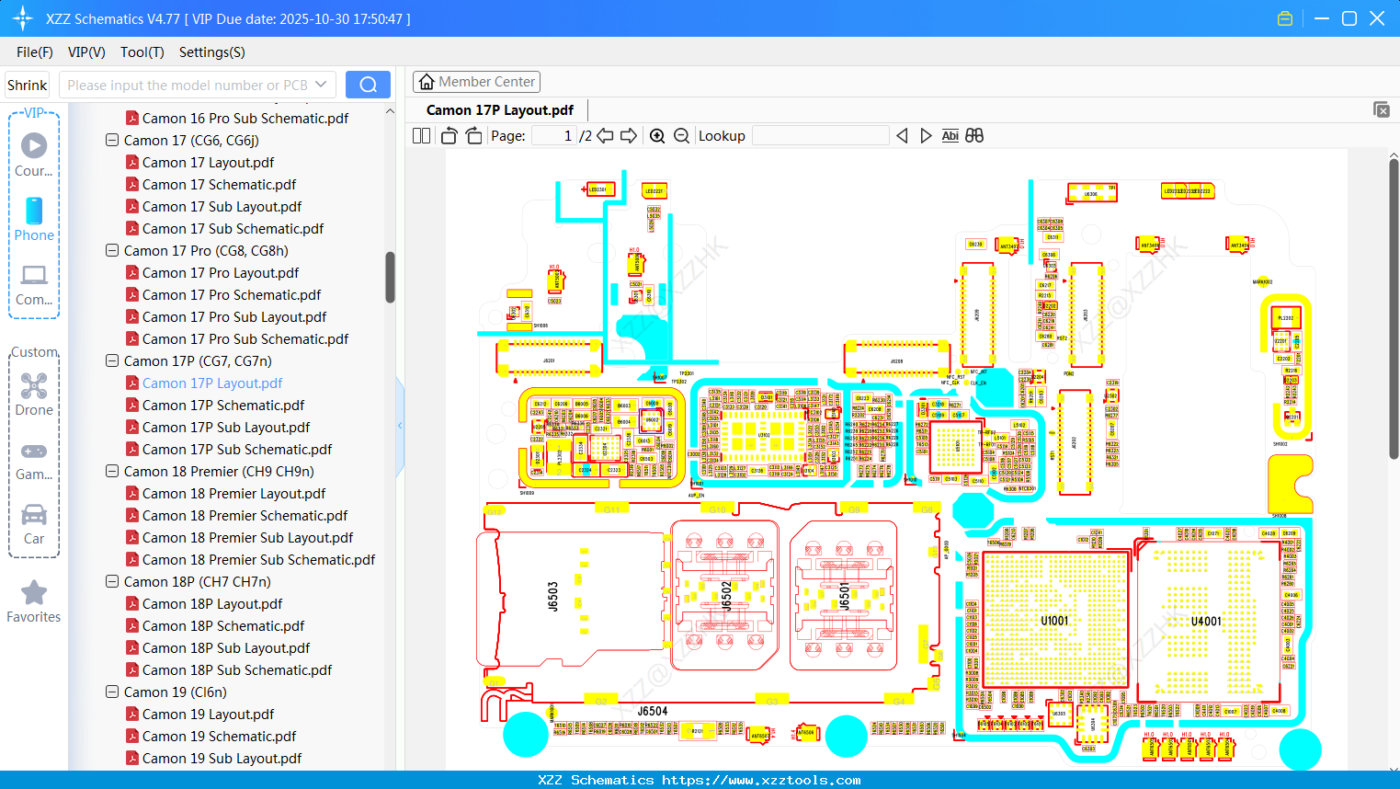1400x789 pixels.
Task: Open Camon 19 Layout.pdf
Action: [x=208, y=715]
